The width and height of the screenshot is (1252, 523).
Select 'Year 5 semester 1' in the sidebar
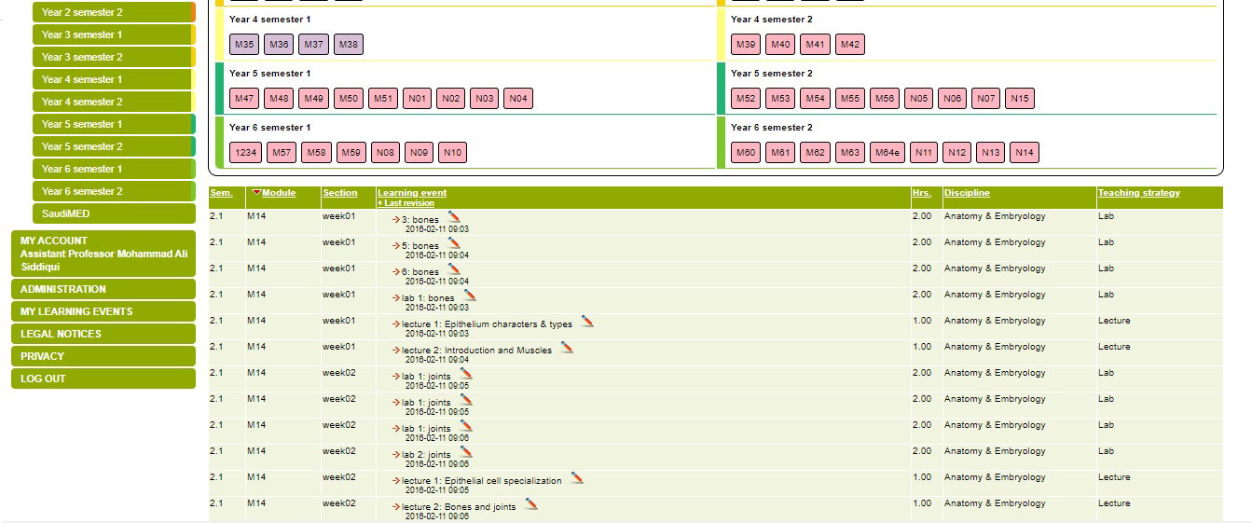[82, 124]
